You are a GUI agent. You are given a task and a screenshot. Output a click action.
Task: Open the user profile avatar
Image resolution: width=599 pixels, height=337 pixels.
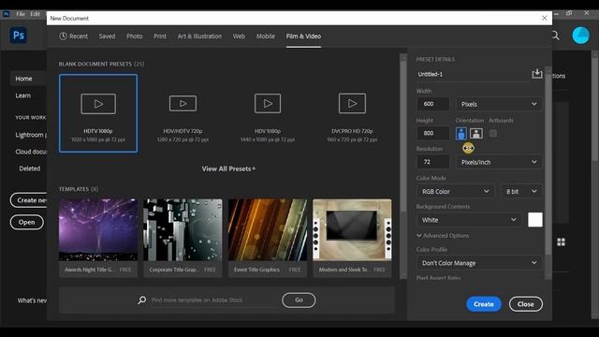[580, 36]
